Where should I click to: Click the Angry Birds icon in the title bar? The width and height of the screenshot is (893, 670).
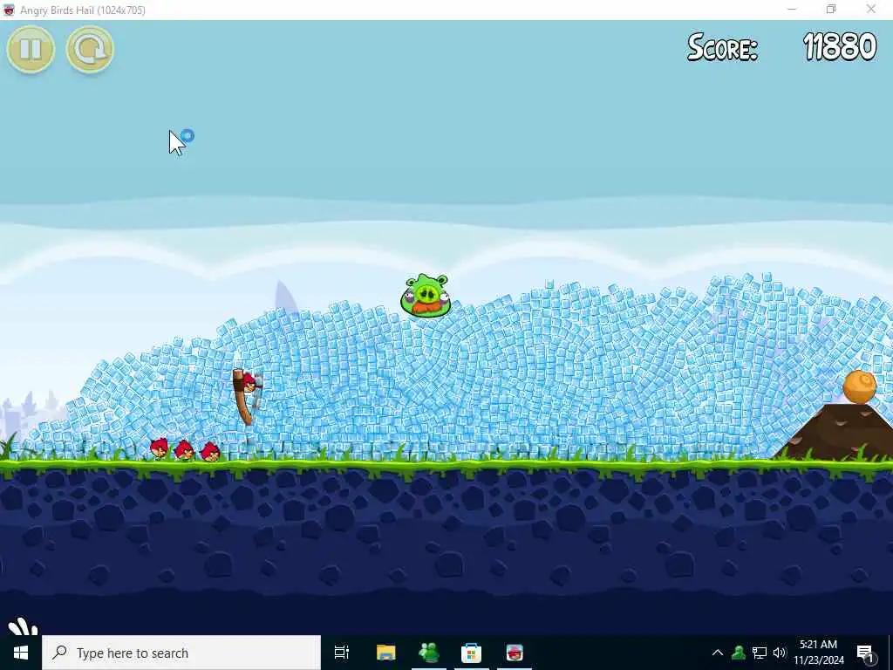point(9,10)
